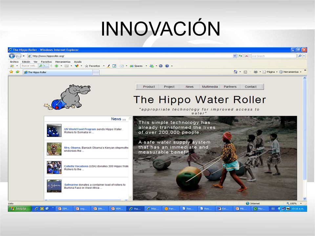Click the address bar showing hipporoller.org
315x236 pixels.
point(130,56)
